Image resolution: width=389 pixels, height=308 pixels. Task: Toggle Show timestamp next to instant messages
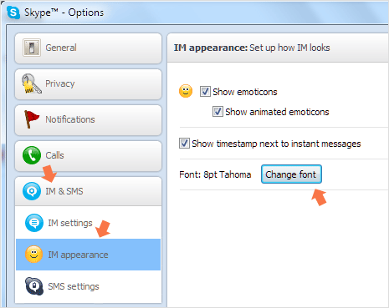tap(184, 144)
